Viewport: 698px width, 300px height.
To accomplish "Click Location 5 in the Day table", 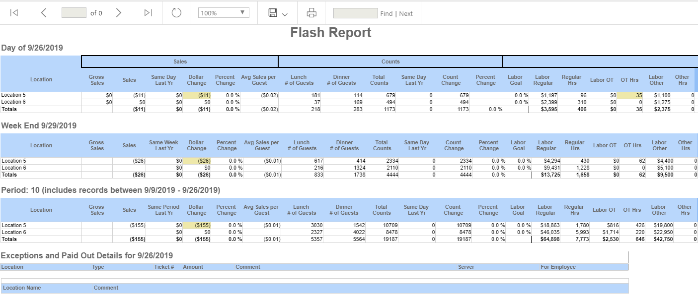I will point(13,95).
